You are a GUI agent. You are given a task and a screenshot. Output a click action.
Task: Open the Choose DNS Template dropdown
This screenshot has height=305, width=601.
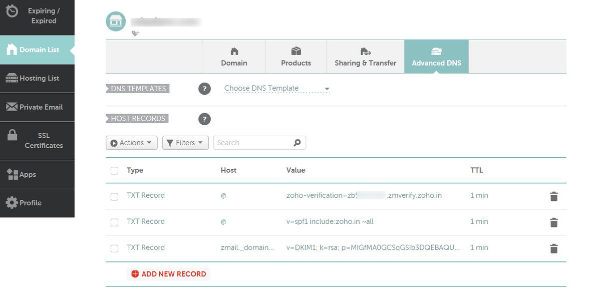(274, 87)
